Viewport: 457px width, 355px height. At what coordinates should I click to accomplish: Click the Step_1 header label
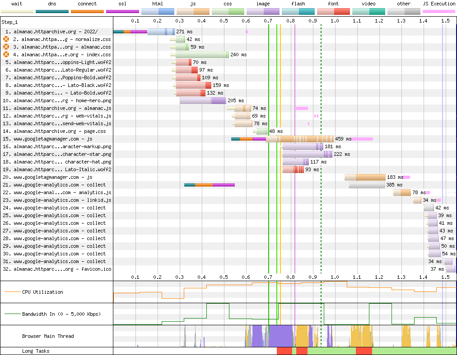(x=10, y=22)
